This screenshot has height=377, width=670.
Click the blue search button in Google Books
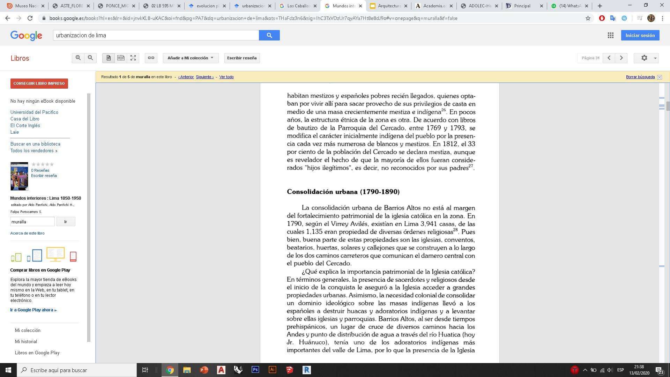[x=269, y=35]
